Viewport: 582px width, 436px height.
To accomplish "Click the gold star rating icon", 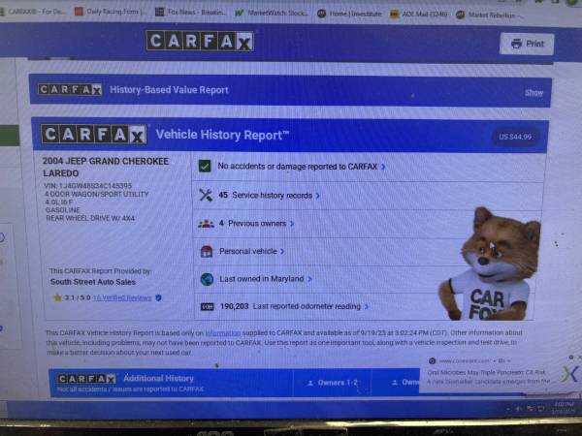I will [x=57, y=297].
